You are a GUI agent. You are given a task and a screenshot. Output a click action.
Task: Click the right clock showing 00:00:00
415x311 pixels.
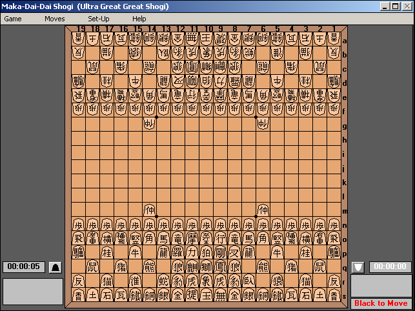(390, 266)
